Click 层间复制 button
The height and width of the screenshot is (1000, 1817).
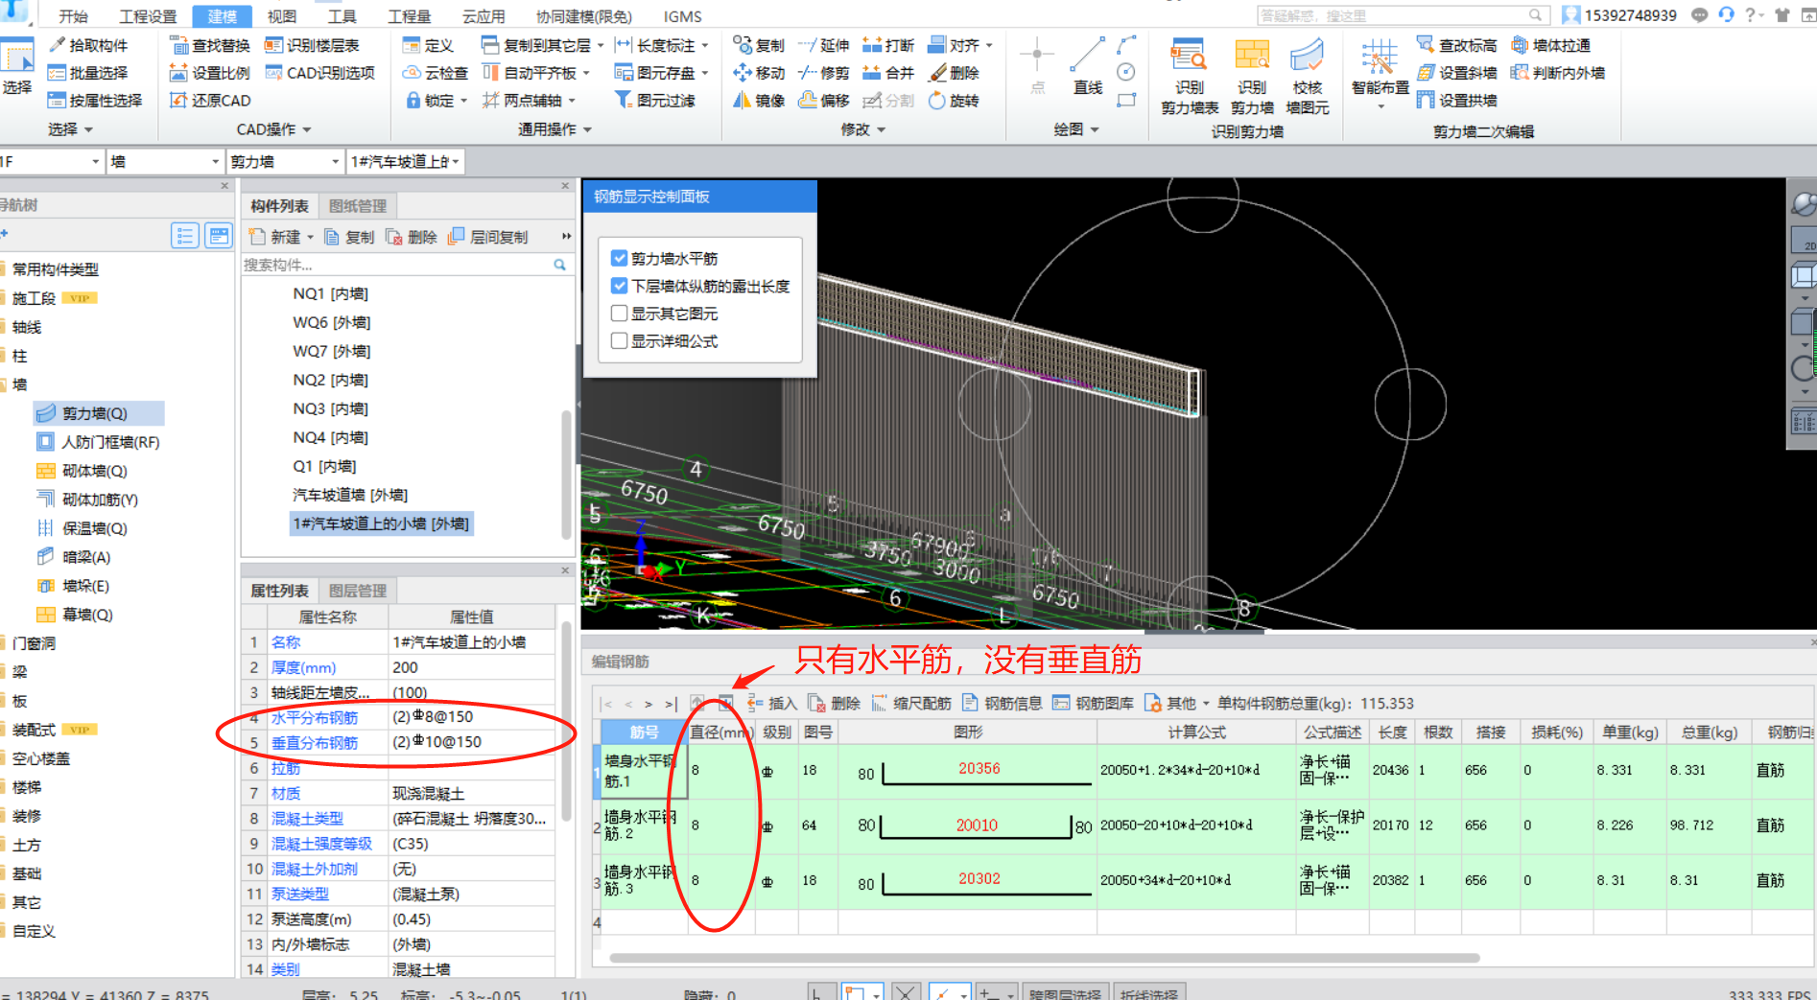coord(487,237)
